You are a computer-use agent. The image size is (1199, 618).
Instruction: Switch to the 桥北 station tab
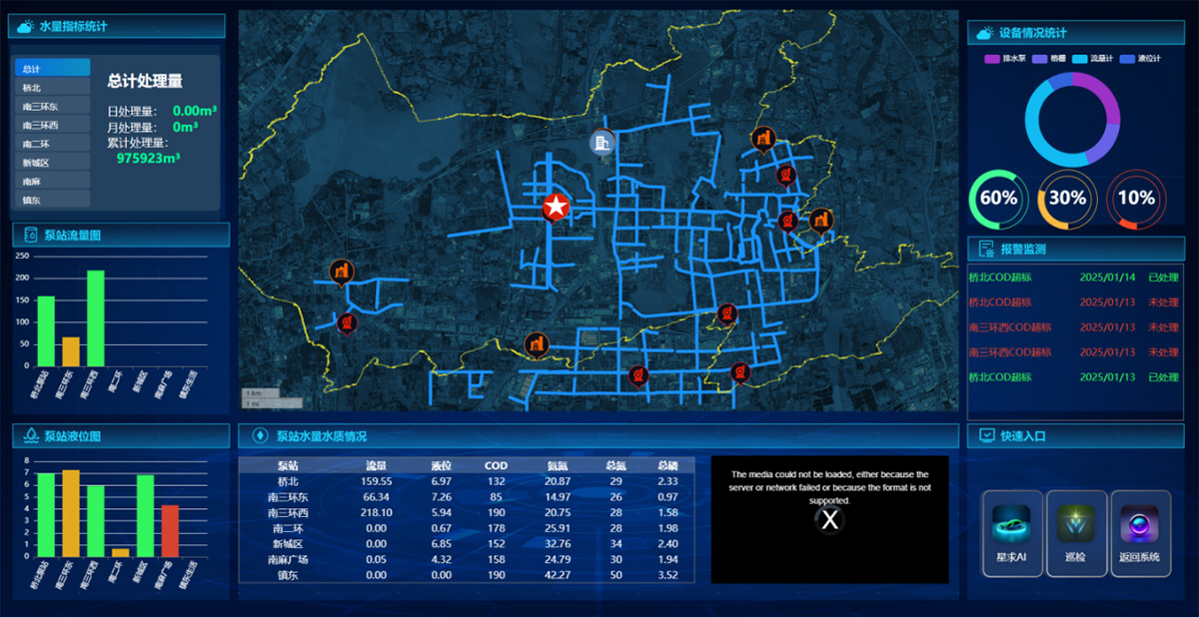[x=52, y=88]
